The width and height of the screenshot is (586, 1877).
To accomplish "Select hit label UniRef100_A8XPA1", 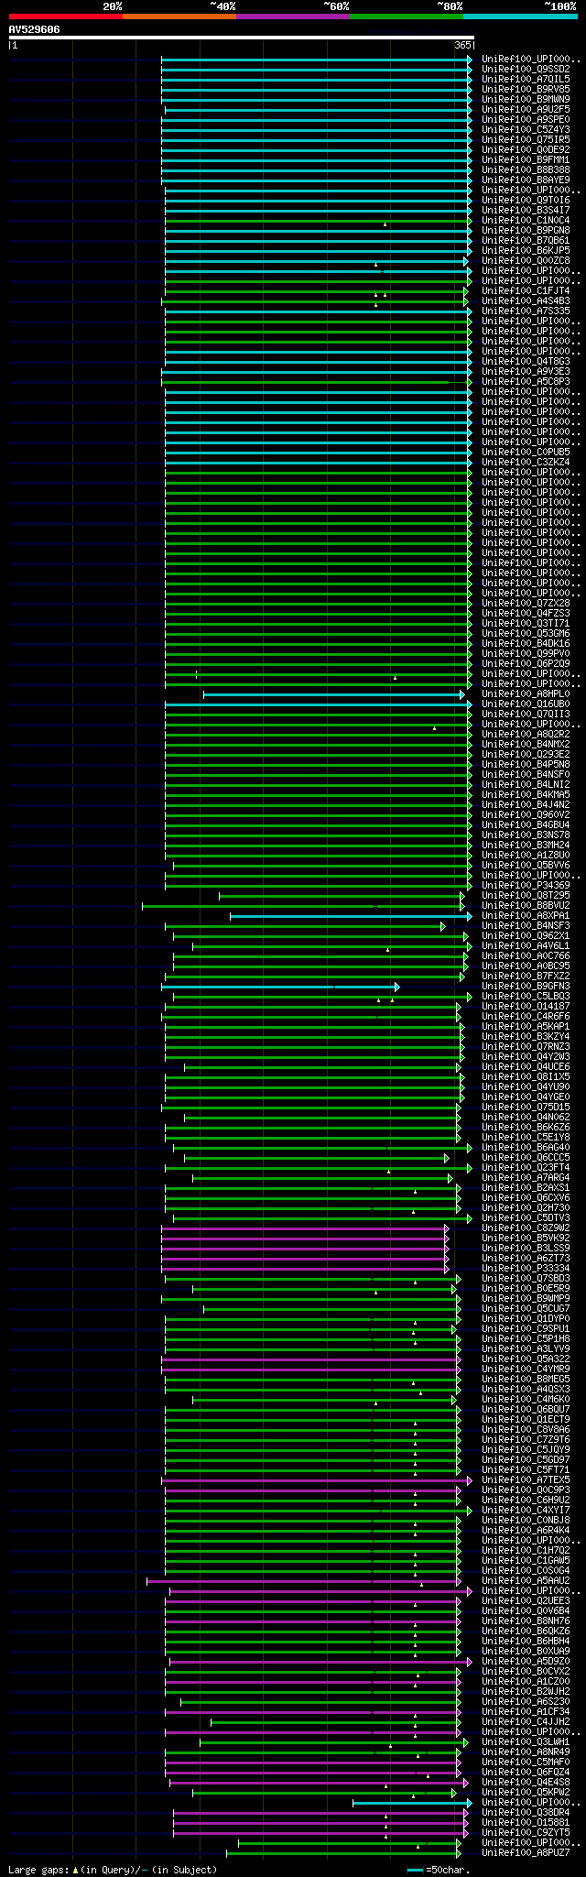I will pos(526,915).
